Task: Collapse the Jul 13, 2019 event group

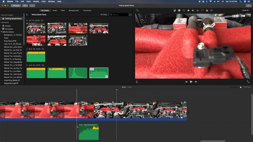Action: [x=27, y=21]
